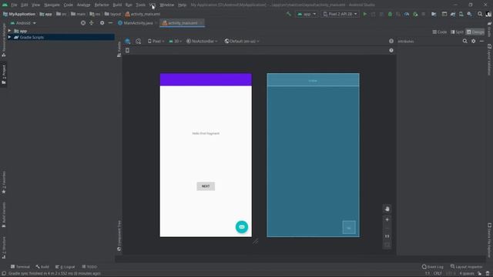Open the Pixel 2 API 28 device dropdown
Viewport: 493px width, 277px height.
click(340, 14)
